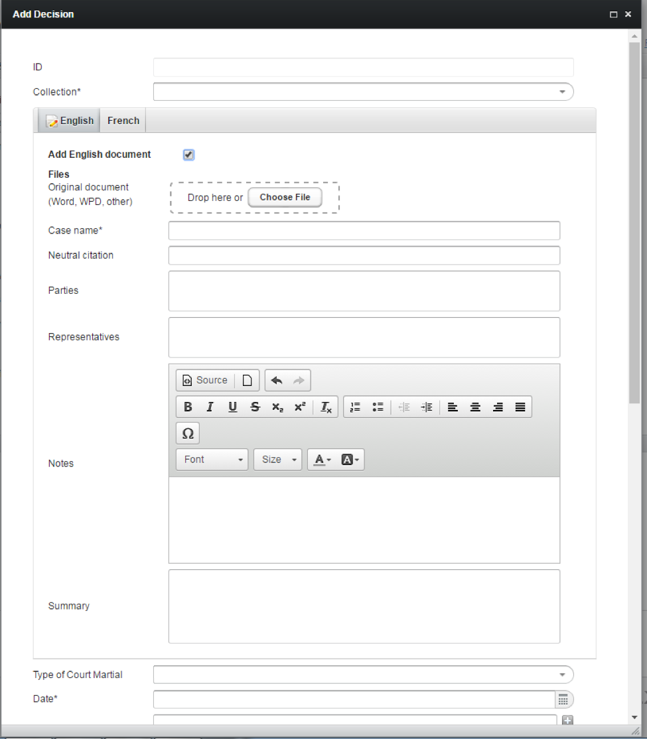Insert a bulleted list in Notes

[x=378, y=407]
